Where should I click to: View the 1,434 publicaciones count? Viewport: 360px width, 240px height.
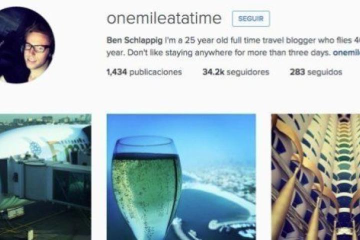[144, 72]
